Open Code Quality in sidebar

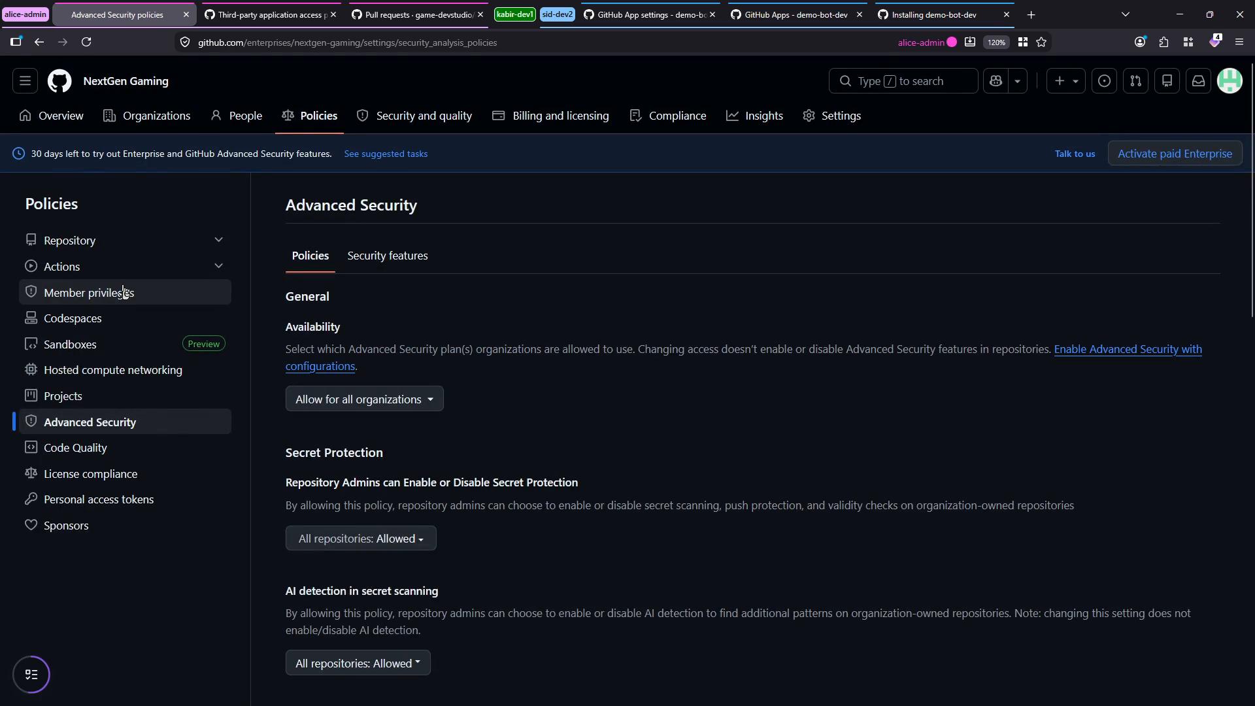125,448
